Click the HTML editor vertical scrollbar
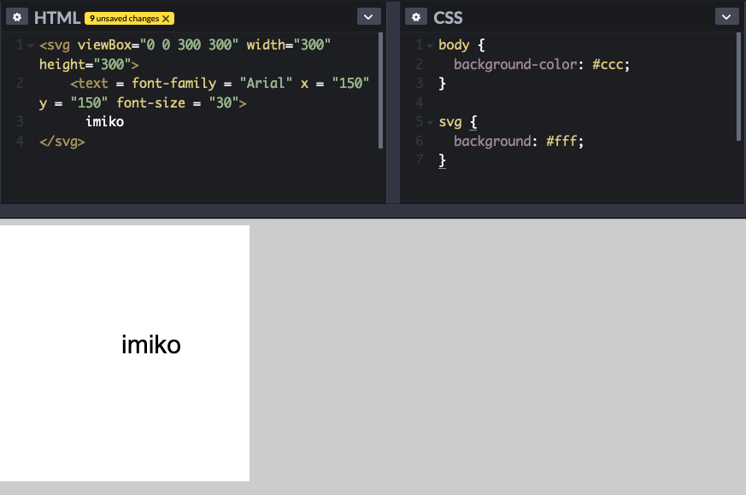Viewport: 746px width, 495px height. (x=380, y=90)
